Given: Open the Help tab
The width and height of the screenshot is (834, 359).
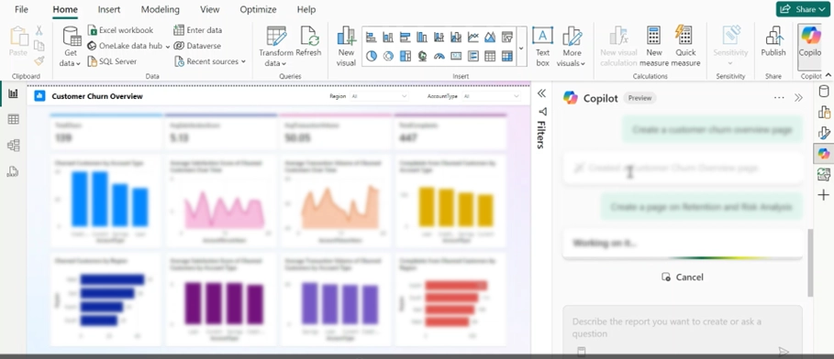Looking at the screenshot, I should [x=306, y=9].
